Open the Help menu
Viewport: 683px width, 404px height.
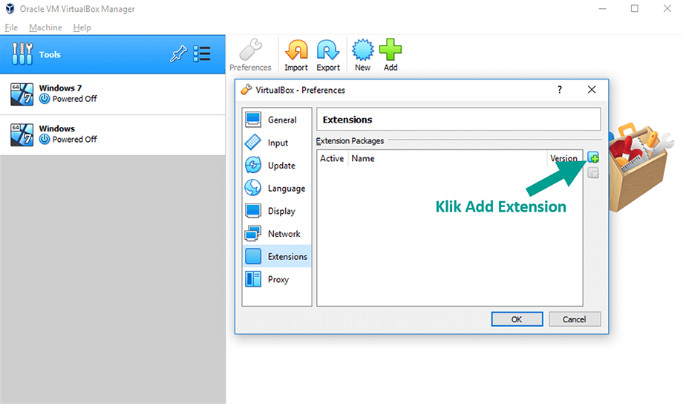(x=82, y=27)
